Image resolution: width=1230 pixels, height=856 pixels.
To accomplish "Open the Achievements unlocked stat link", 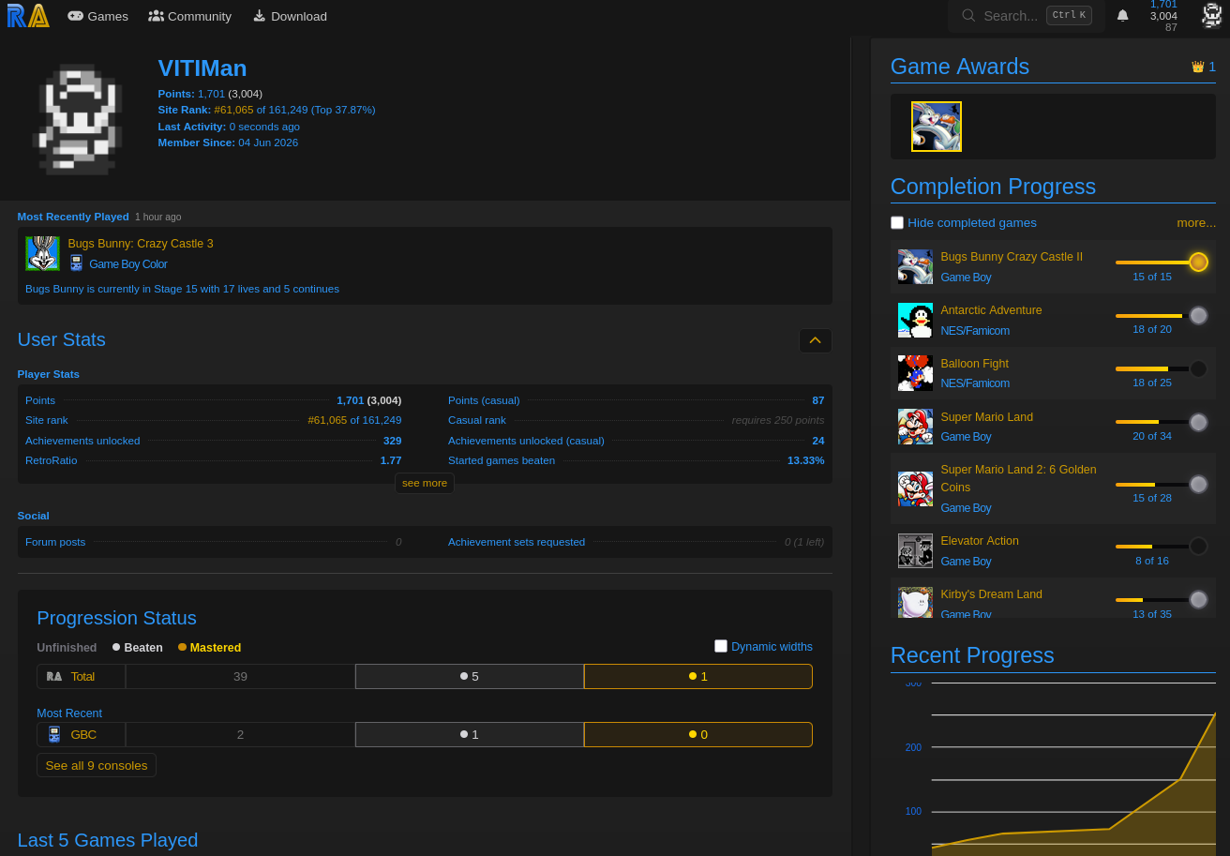I will (x=82, y=441).
